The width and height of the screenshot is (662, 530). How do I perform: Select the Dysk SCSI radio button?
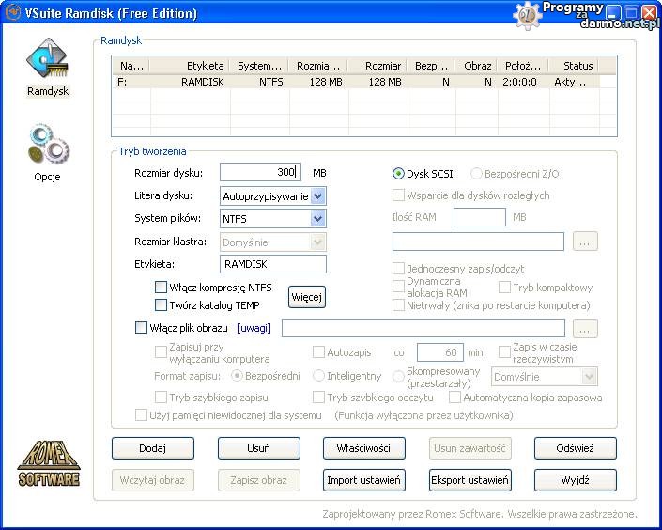(398, 173)
